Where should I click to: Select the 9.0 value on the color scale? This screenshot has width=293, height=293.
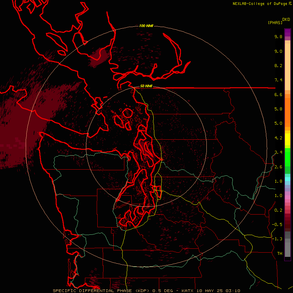(278, 51)
